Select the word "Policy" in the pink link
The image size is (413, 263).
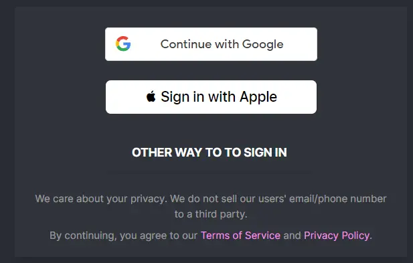pyautogui.click(x=355, y=236)
